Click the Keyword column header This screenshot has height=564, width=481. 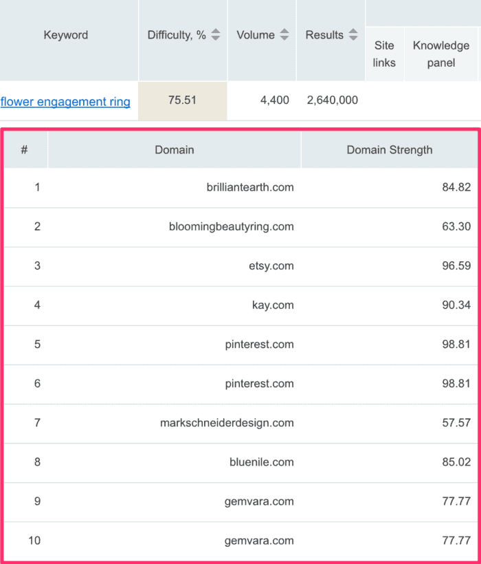click(66, 35)
